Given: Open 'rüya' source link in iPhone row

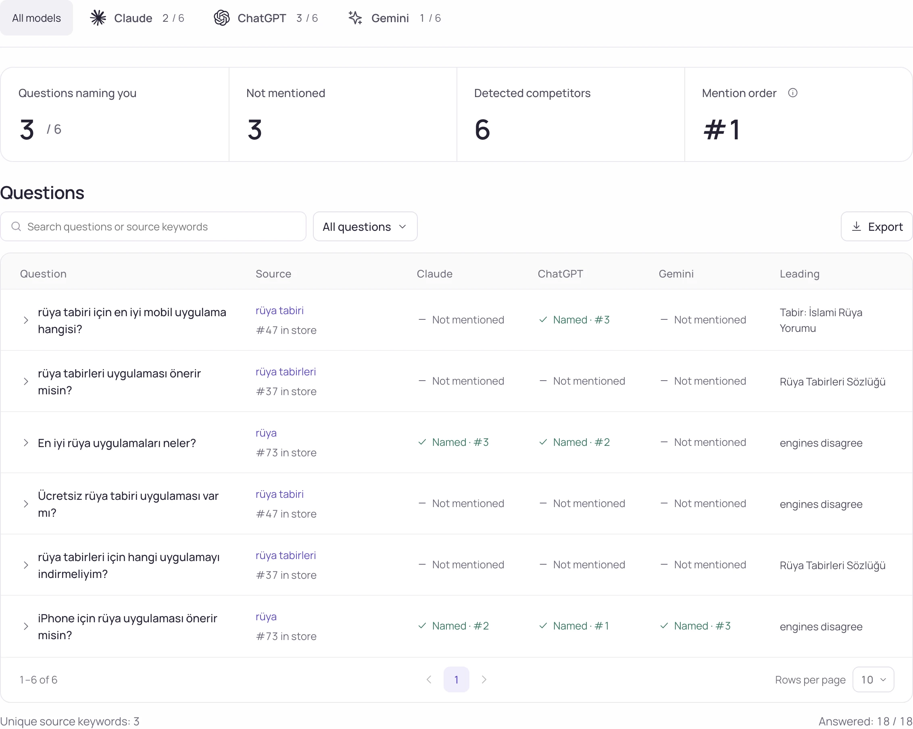Looking at the screenshot, I should [x=266, y=617].
